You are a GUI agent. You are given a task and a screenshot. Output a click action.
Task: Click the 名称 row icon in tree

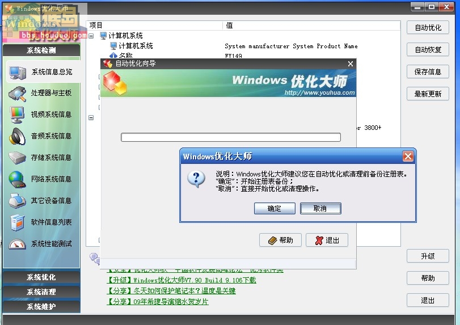point(113,56)
